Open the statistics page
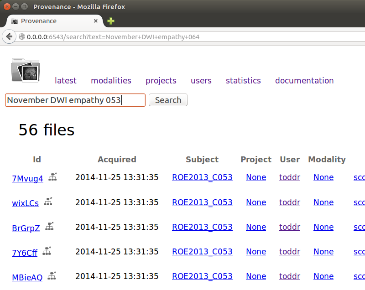 (243, 80)
